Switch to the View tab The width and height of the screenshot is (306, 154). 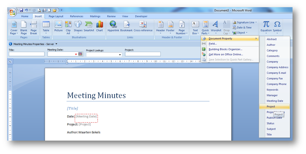pyautogui.click(x=125, y=16)
